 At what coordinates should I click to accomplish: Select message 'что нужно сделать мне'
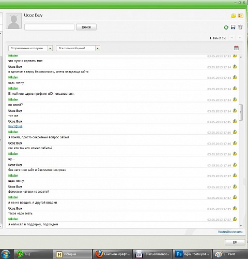tap(25, 61)
